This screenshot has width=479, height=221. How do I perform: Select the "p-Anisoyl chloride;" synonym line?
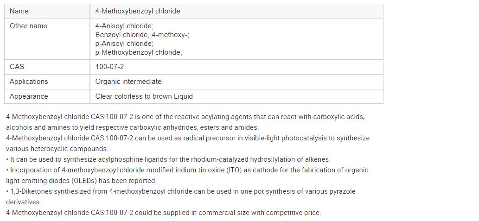point(124,44)
